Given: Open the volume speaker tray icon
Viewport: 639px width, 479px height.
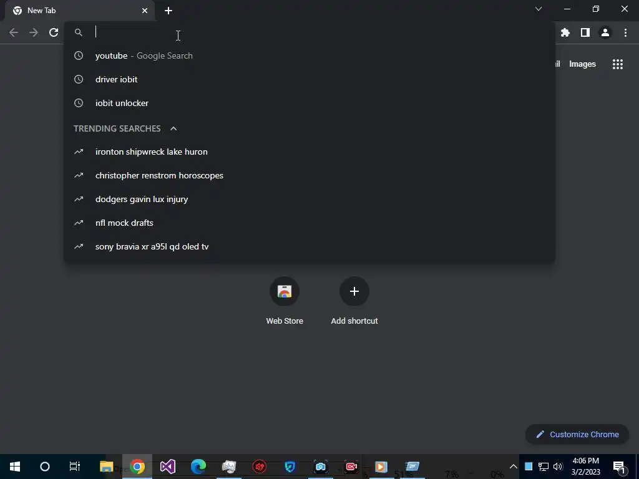Looking at the screenshot, I should [558, 467].
